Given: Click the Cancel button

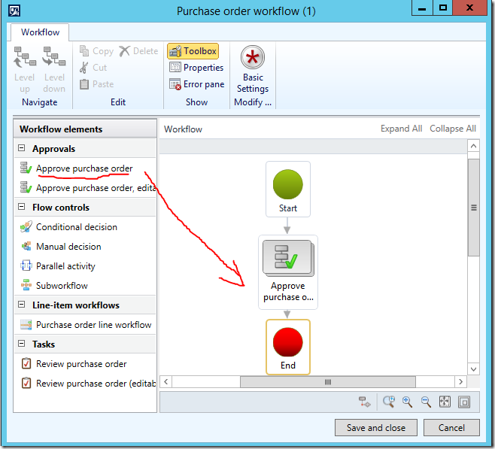Looking at the screenshot, I should click(x=451, y=427).
